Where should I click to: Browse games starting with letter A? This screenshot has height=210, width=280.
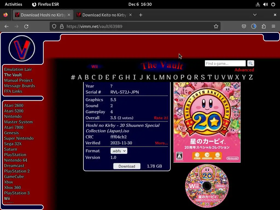[x=80, y=77]
